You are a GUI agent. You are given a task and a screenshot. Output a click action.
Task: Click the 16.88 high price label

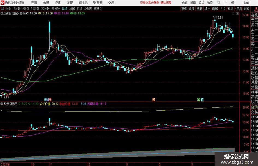[219, 18]
